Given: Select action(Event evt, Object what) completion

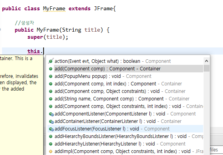Looking at the screenshot, I should pyautogui.click(x=125, y=61).
